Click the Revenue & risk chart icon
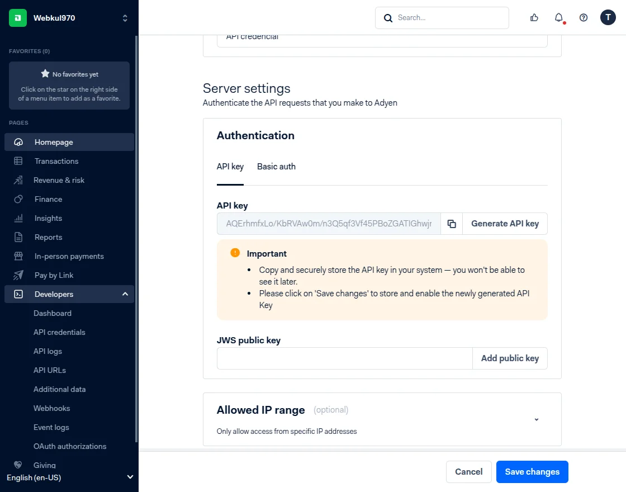Image resolution: width=626 pixels, height=492 pixels. (x=18, y=180)
